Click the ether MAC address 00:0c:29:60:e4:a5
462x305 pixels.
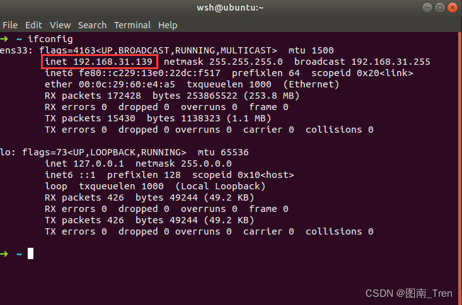(127, 84)
